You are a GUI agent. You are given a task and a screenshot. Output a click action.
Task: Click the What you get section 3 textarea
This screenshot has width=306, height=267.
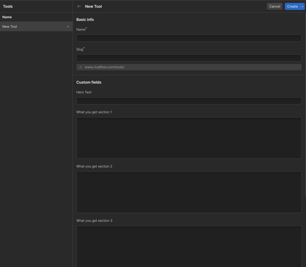[x=189, y=246]
